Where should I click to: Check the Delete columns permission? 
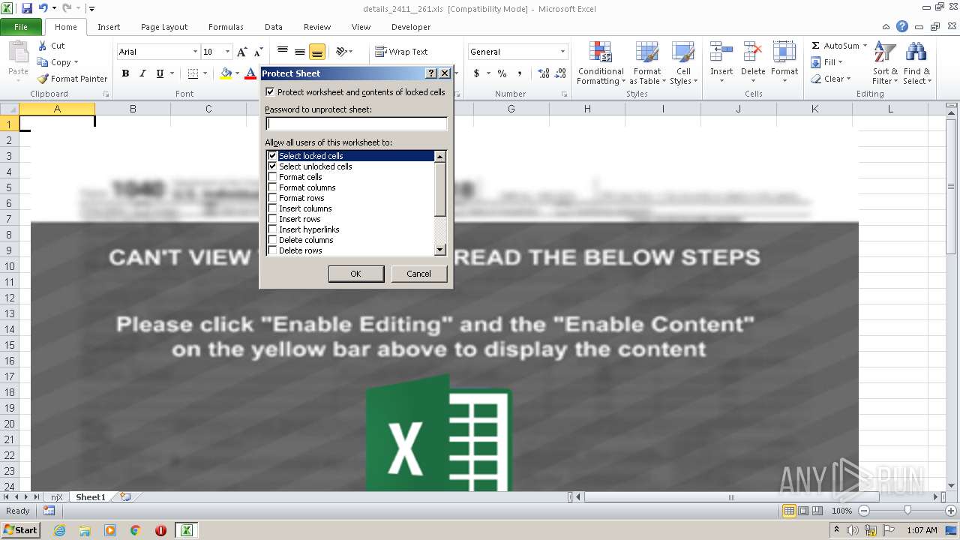tap(273, 240)
